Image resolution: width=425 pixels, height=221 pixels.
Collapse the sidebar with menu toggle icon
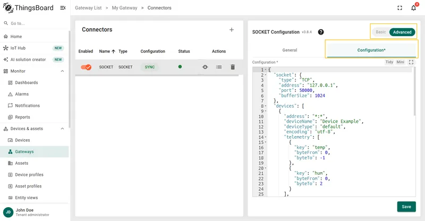(63, 8)
